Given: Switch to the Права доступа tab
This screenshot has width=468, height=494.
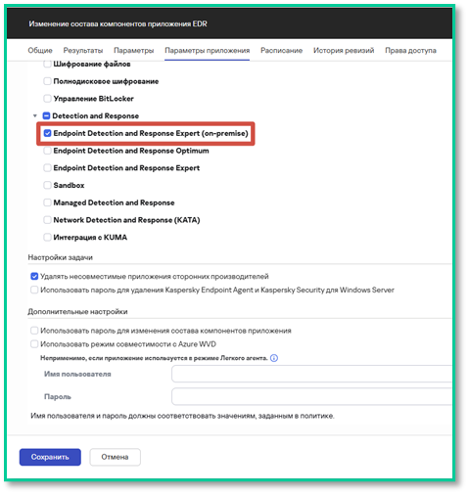Looking at the screenshot, I should click(x=410, y=51).
